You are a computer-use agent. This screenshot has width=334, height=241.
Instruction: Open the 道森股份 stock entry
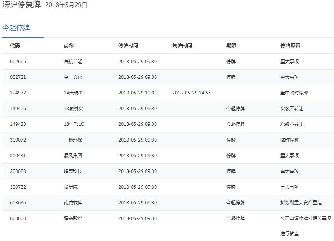point(73,218)
